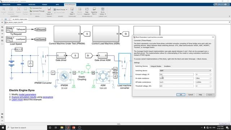Open Explore simulation results link

pos(24,97)
